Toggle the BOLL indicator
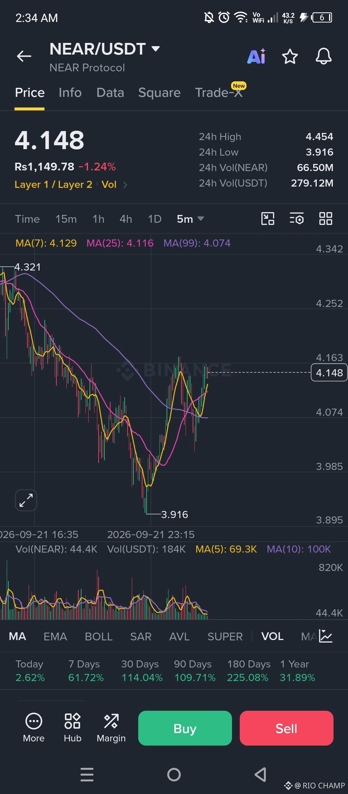Screen dimensions: 348x794 point(99,636)
